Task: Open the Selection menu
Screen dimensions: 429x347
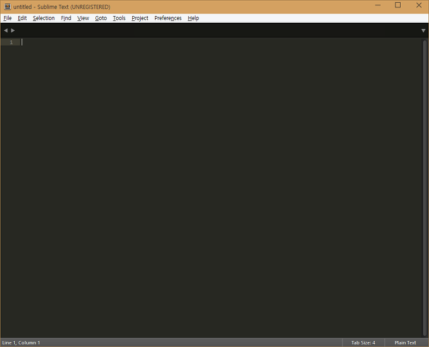Action: [44, 18]
